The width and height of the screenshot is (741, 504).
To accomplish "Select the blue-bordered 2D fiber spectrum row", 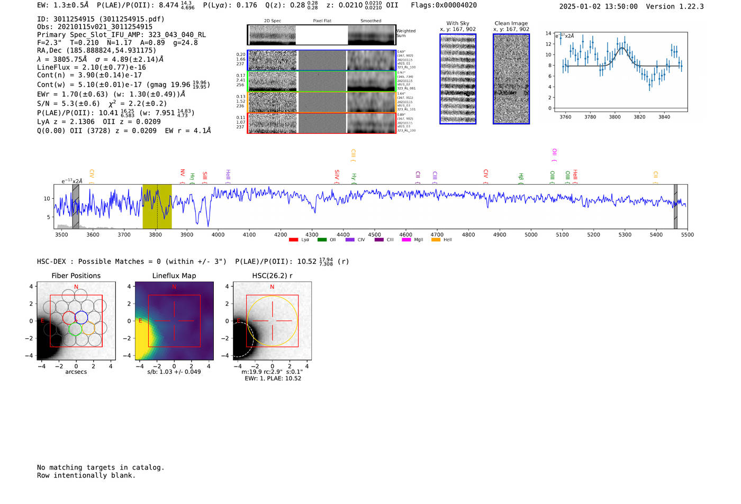I will pyautogui.click(x=321, y=60).
